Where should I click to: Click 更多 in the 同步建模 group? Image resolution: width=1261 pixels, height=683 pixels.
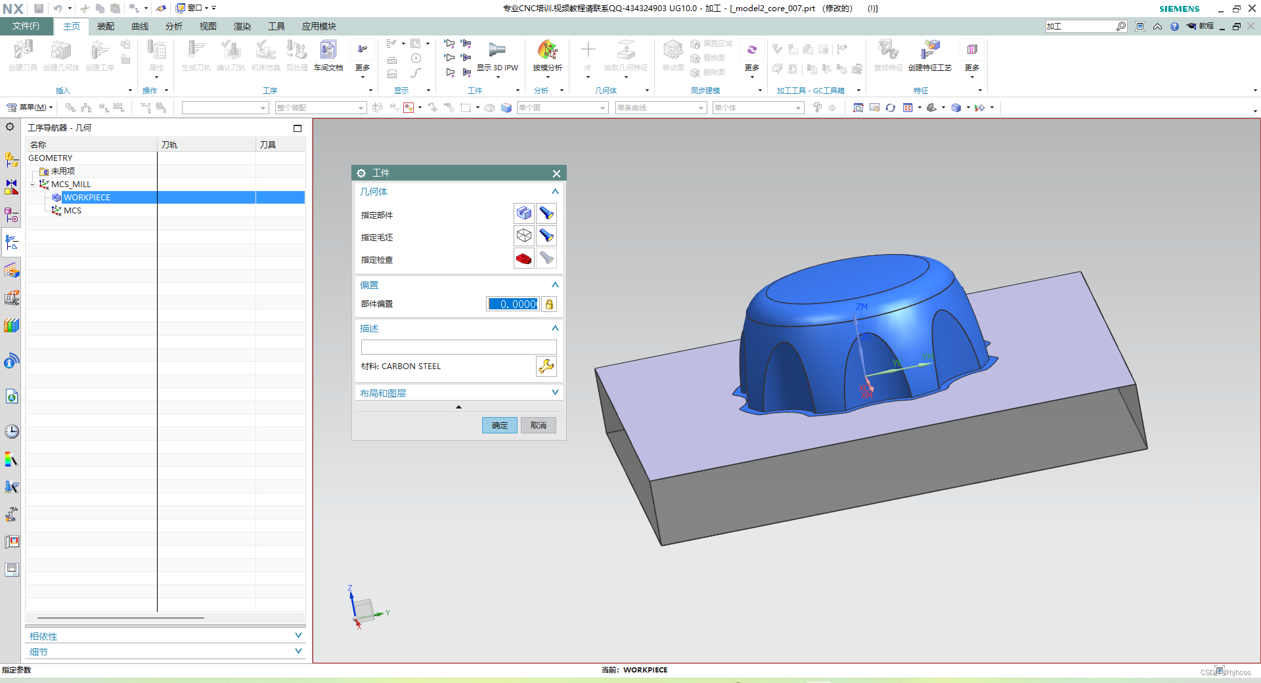(x=752, y=59)
